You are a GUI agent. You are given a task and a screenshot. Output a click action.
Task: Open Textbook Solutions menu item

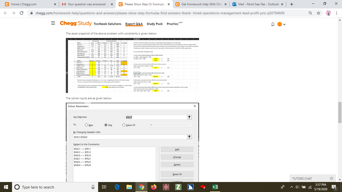tap(107, 24)
